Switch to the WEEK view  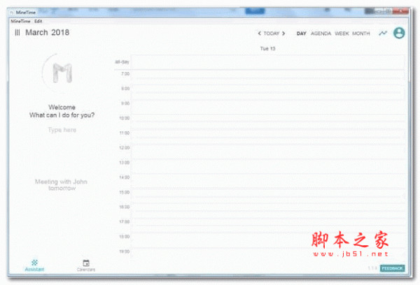[342, 34]
